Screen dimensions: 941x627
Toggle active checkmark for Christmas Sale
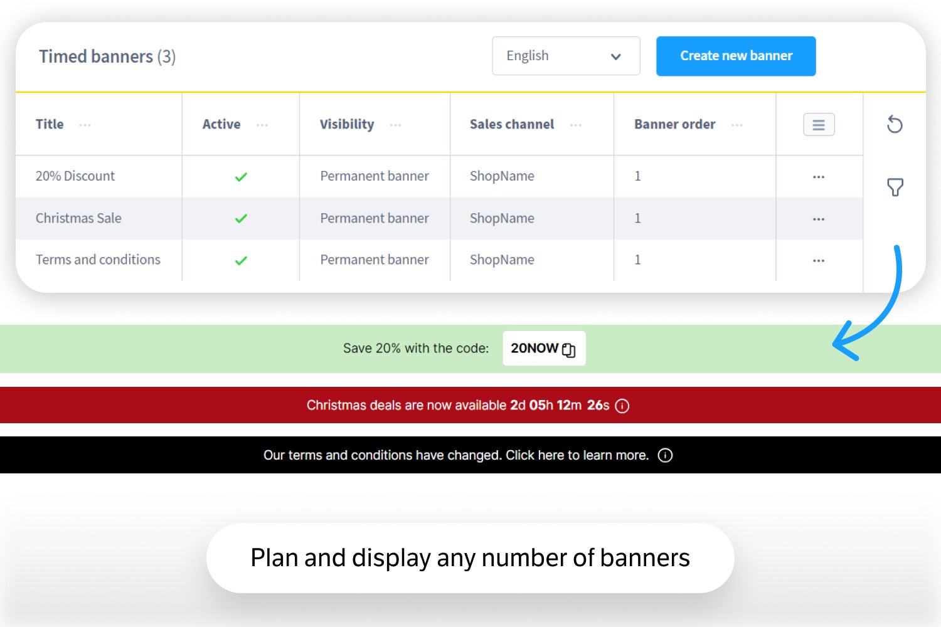(241, 219)
